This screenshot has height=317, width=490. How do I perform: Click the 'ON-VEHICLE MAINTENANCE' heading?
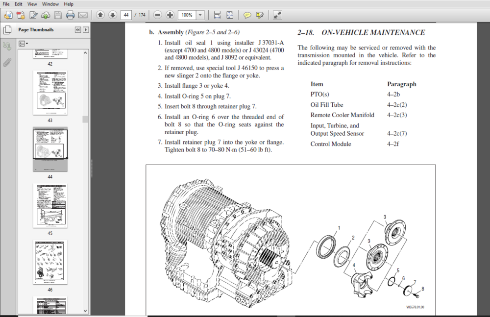(x=373, y=32)
